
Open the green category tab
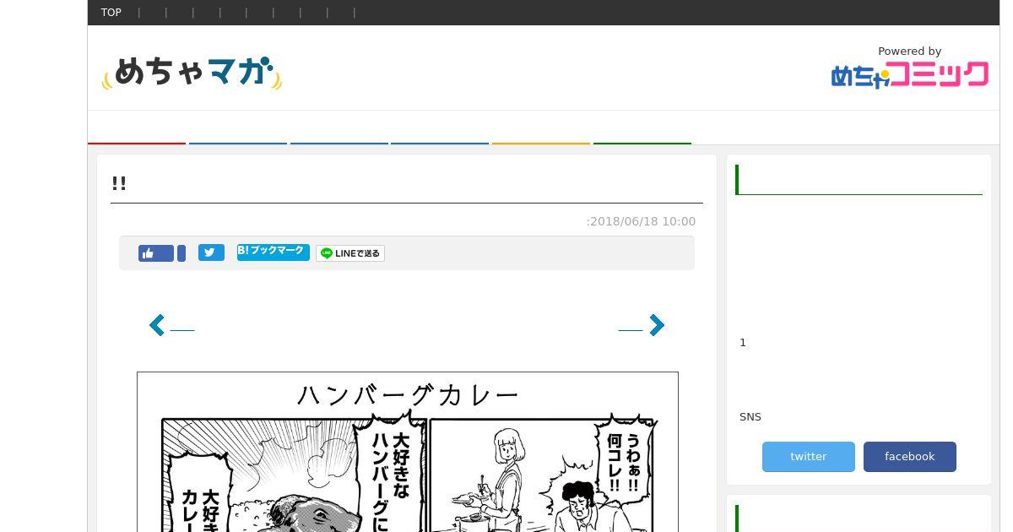click(x=642, y=128)
